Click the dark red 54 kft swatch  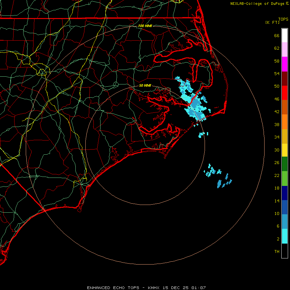point(285,79)
